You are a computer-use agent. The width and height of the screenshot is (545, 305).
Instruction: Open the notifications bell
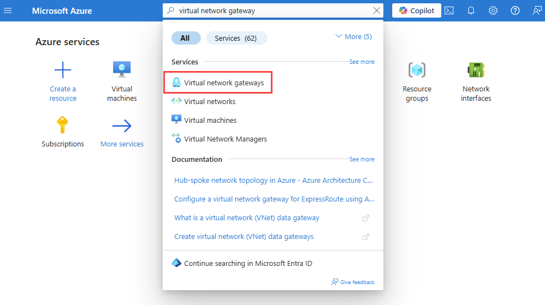[x=471, y=11]
